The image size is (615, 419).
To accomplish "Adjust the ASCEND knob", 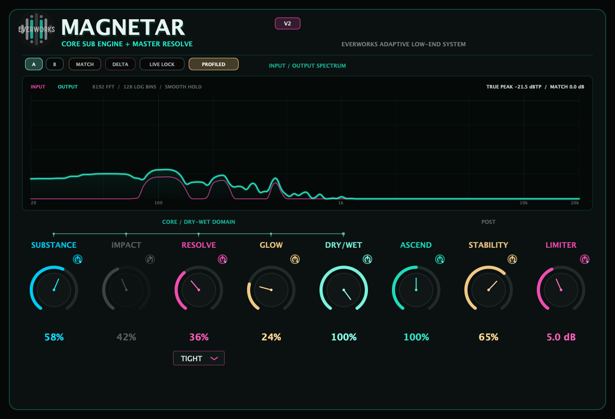I will pyautogui.click(x=416, y=289).
